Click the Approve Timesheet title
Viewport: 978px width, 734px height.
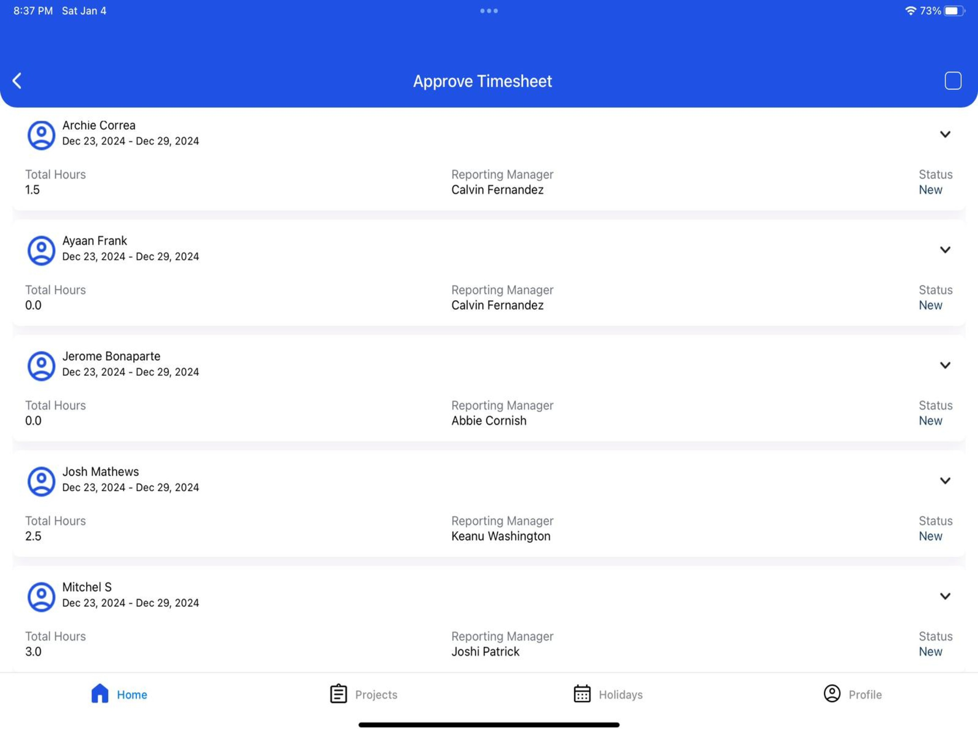(482, 81)
